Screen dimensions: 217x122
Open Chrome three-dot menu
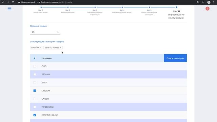pos(214,2)
